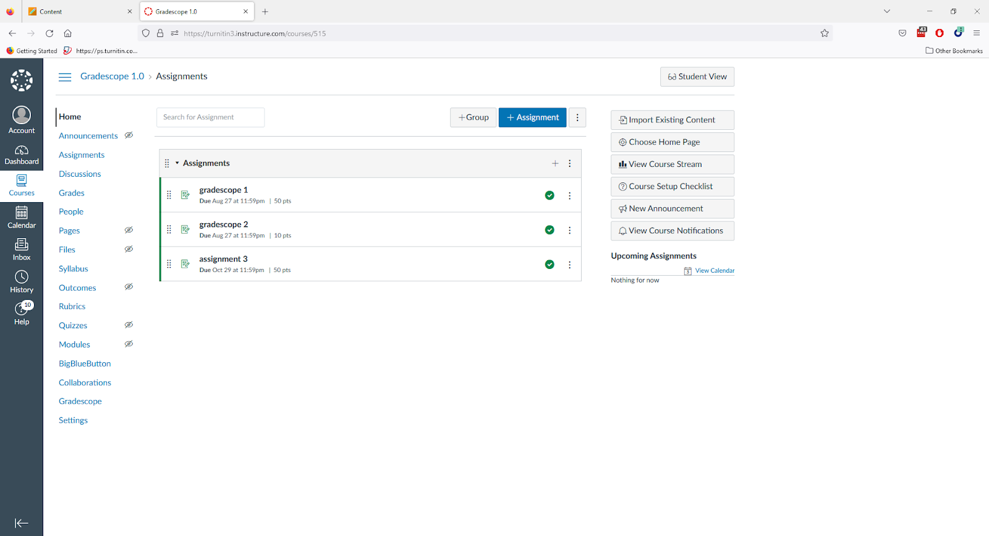
Task: Add a new assignment Group
Action: pyautogui.click(x=473, y=117)
